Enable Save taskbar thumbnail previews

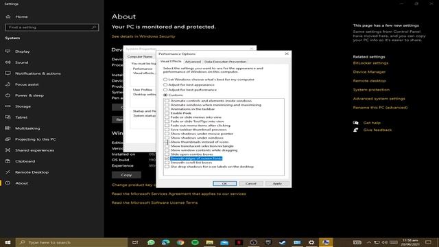(x=167, y=130)
